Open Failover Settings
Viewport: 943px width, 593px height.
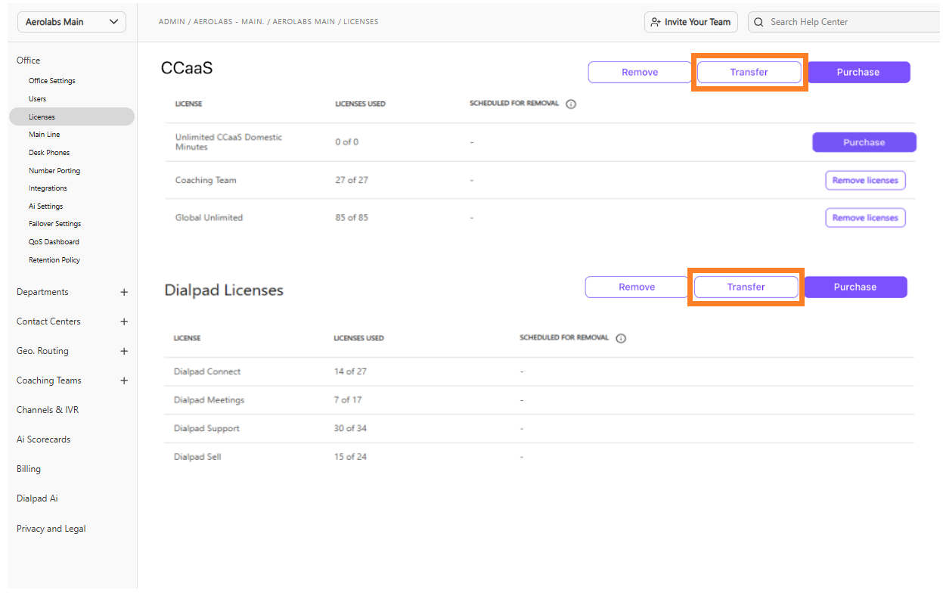tap(54, 224)
